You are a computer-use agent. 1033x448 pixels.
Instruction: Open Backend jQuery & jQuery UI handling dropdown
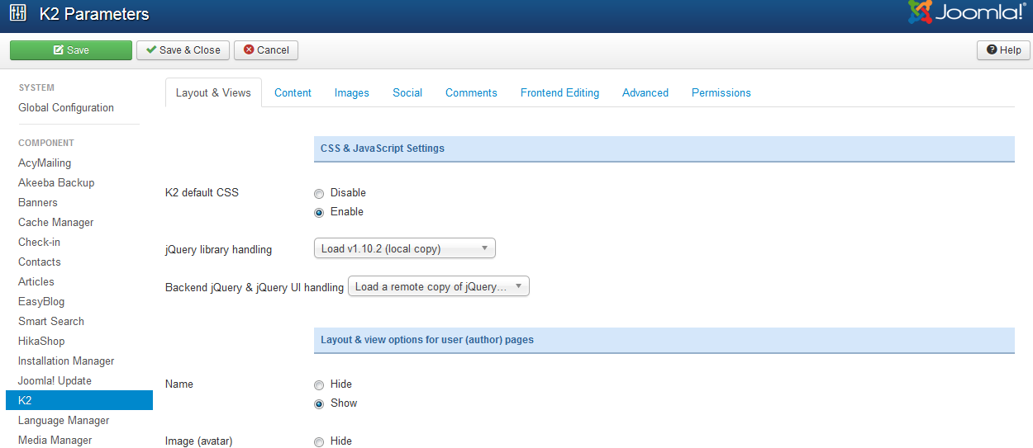[x=439, y=286]
